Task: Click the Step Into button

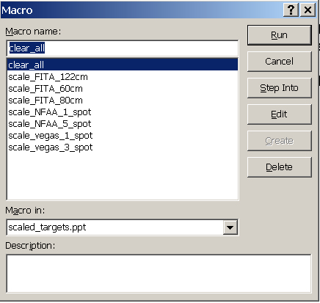Action: click(x=280, y=88)
